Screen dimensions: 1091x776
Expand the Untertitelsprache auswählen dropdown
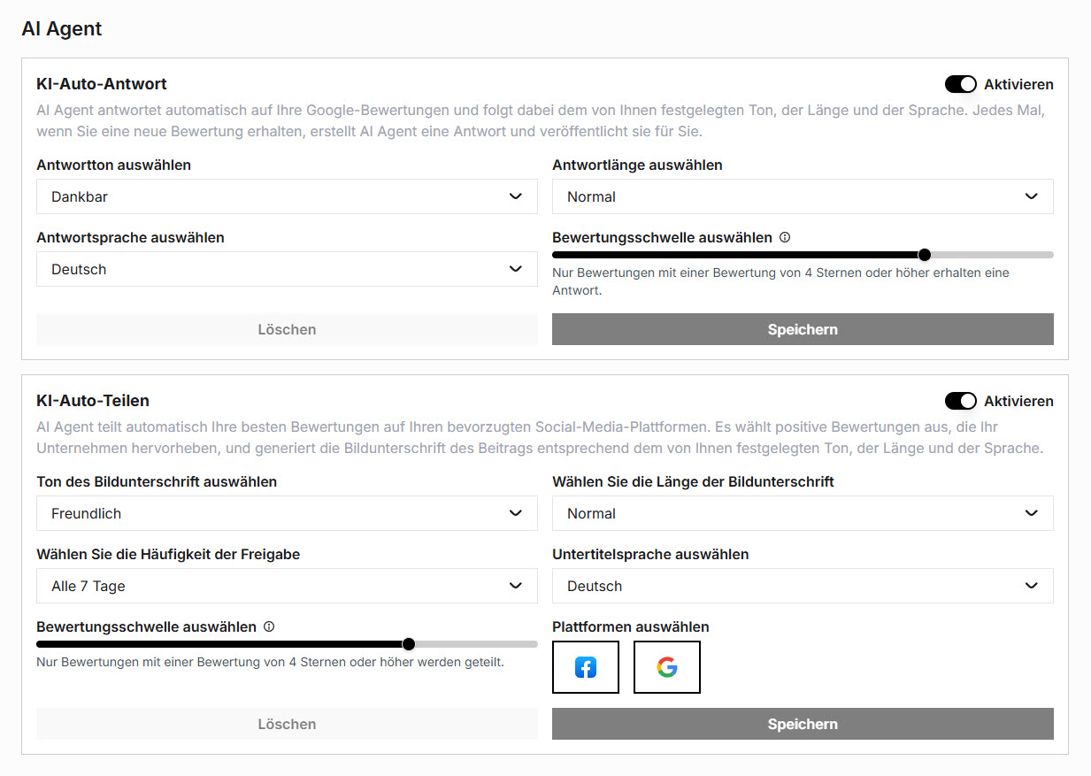point(803,586)
